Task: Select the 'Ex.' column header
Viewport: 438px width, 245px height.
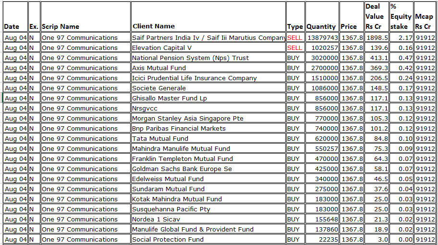Action: (34, 16)
